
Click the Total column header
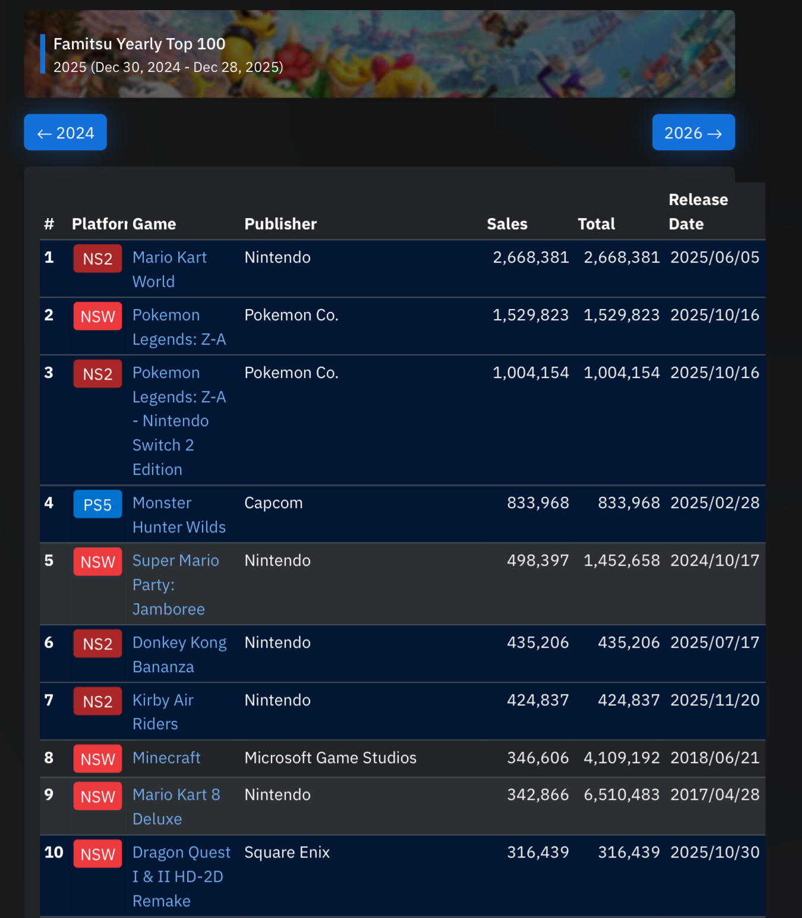[596, 224]
